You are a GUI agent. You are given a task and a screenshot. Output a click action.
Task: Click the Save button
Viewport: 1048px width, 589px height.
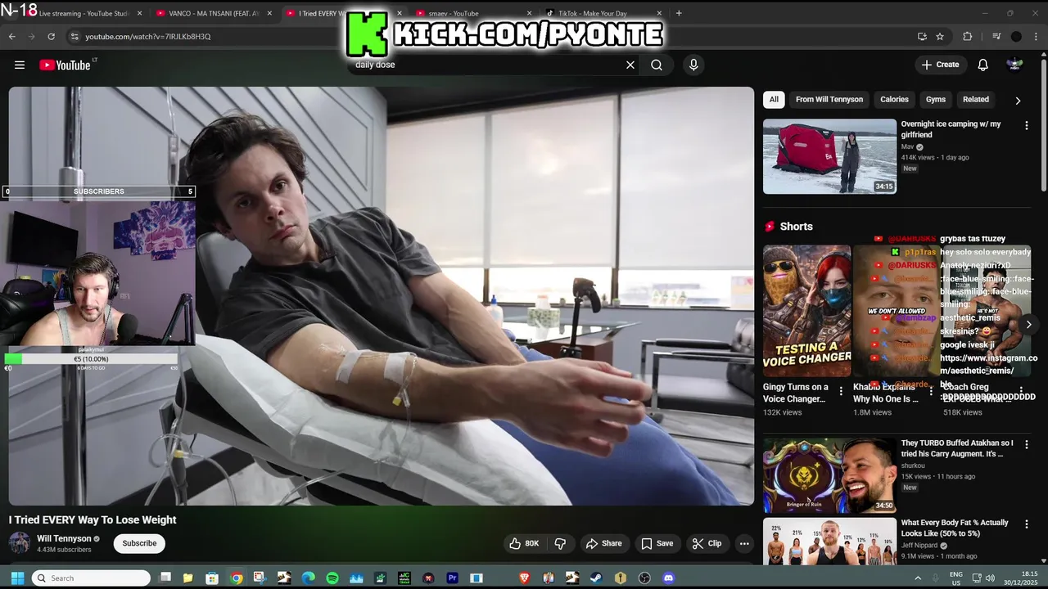657,543
